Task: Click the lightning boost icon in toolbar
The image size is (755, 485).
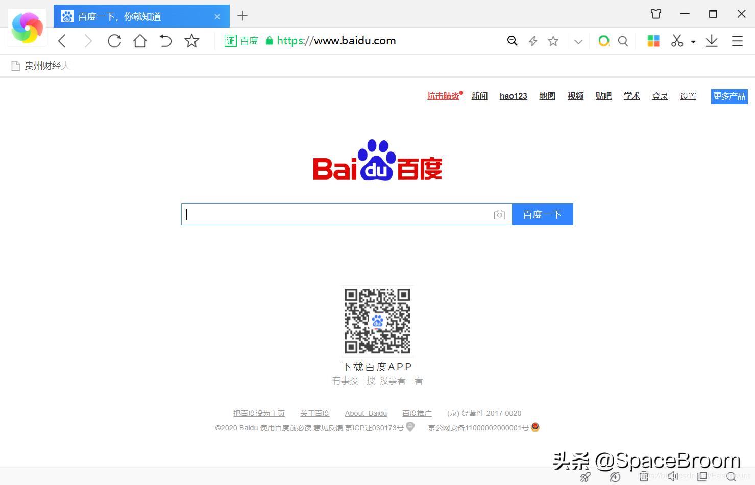Action: [532, 41]
